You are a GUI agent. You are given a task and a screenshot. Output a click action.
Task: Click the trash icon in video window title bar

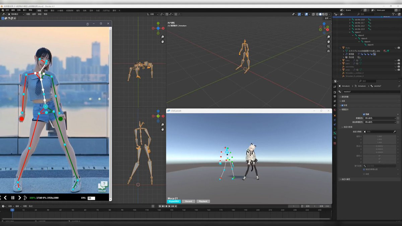[87, 24]
